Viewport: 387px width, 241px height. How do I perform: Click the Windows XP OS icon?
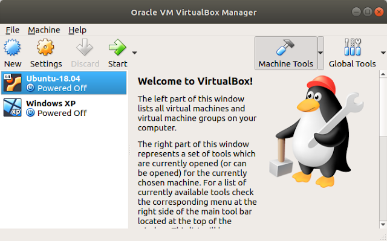coord(13,108)
